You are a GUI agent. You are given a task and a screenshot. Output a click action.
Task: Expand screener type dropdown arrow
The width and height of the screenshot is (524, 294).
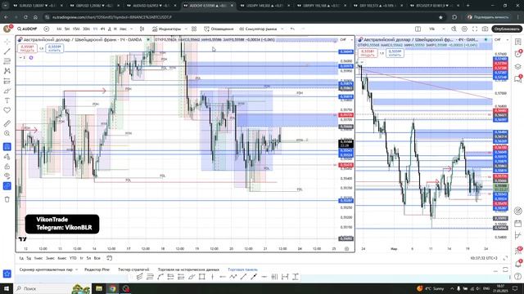click(76, 269)
